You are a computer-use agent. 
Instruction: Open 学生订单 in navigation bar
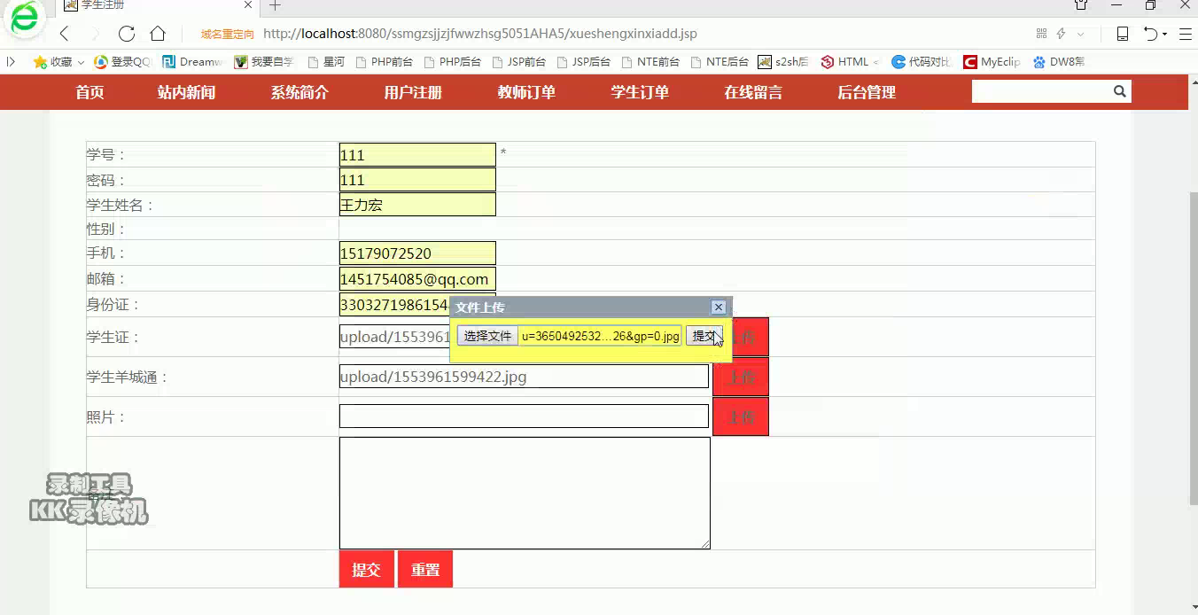[x=640, y=92]
